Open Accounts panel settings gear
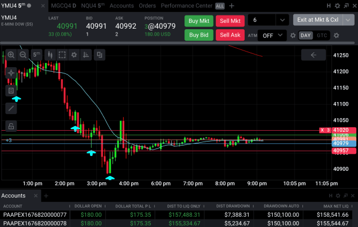Screen dimensions: 358x227 pyautogui.click(x=338, y=195)
